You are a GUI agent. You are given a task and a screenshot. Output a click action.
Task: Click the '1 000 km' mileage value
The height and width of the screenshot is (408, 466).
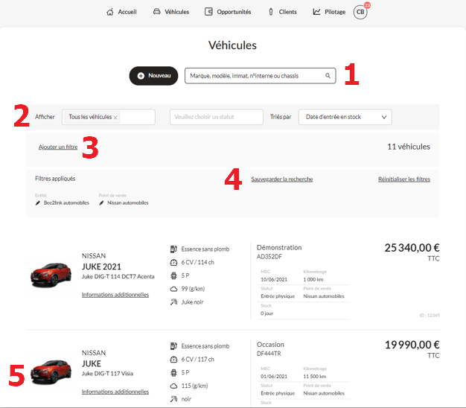(313, 279)
